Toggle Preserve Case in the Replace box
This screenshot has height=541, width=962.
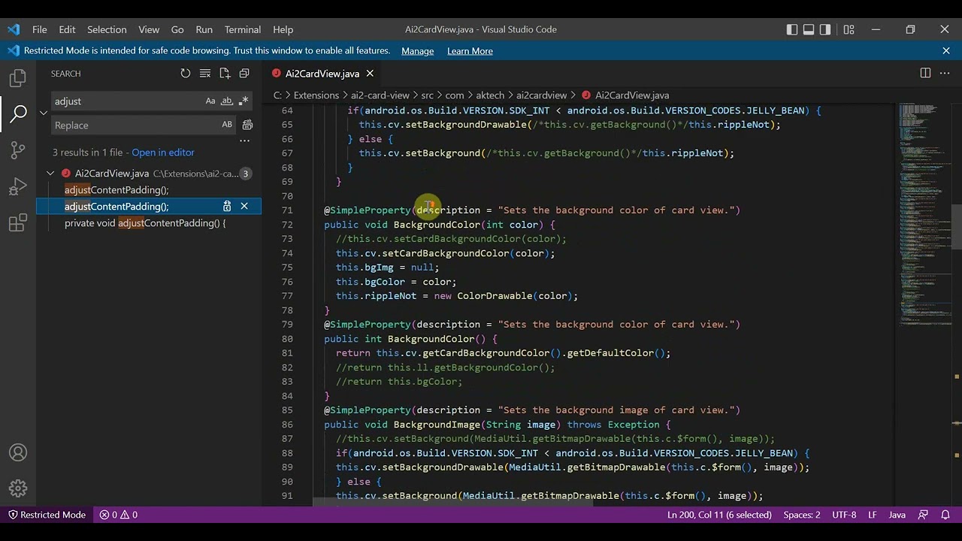coord(227,125)
